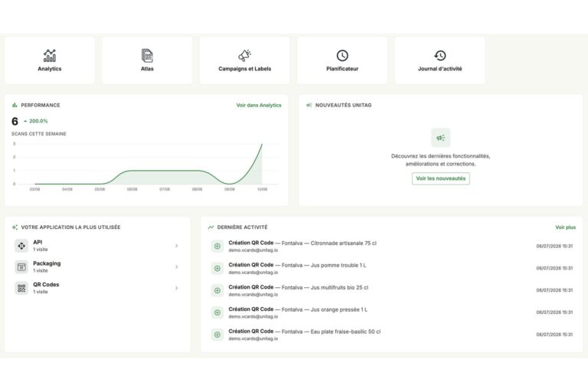
Task: Open the Atlas document icon
Action: (x=147, y=56)
